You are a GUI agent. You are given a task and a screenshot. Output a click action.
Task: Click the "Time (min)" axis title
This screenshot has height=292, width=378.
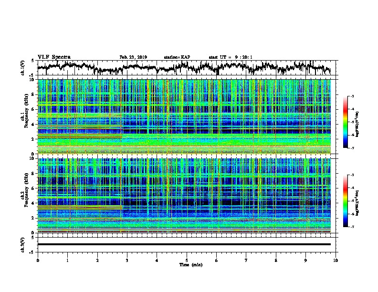(191, 265)
